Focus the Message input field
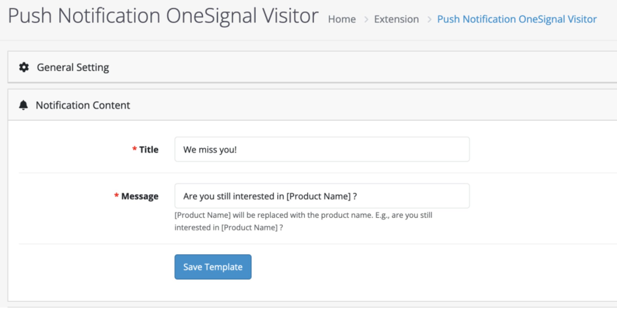The height and width of the screenshot is (310, 617). [x=322, y=196]
